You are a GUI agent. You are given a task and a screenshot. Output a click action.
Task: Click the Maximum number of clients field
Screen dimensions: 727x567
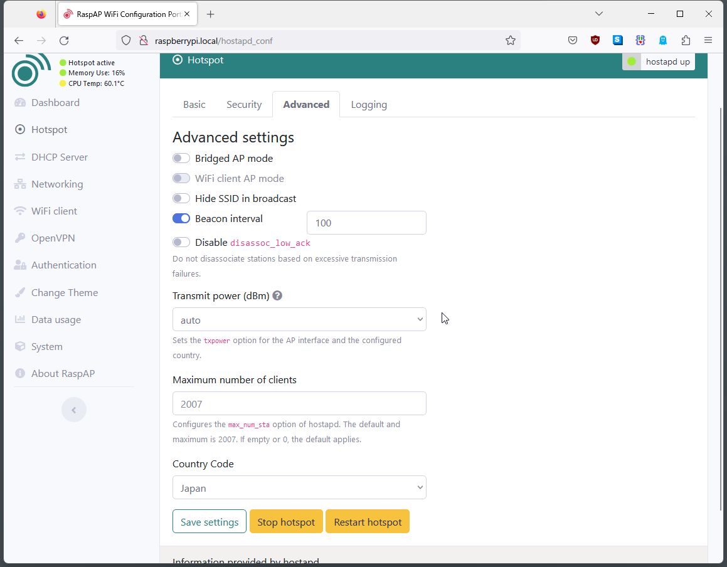[299, 404]
